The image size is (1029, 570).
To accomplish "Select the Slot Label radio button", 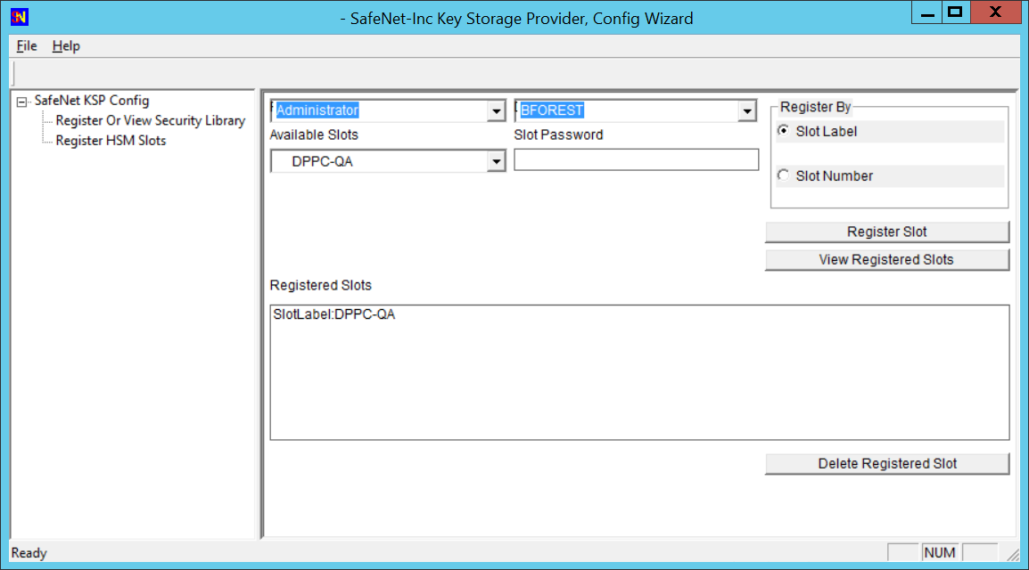I will coord(784,131).
